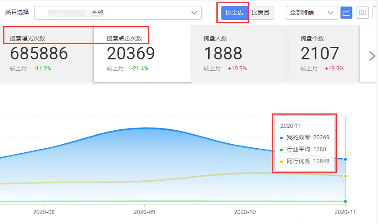Select the 询盘人数 metric card
Screen dimensions: 378x224
(240, 53)
